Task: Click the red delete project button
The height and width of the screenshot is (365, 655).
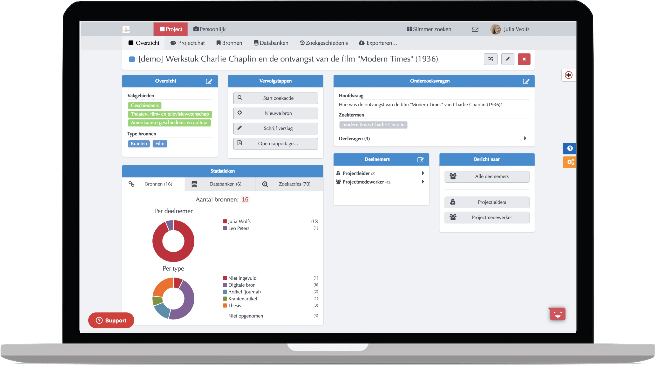Action: (524, 59)
